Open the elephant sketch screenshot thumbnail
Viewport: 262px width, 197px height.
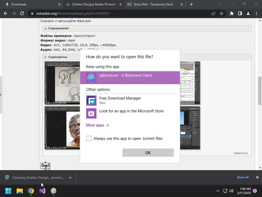62,83
